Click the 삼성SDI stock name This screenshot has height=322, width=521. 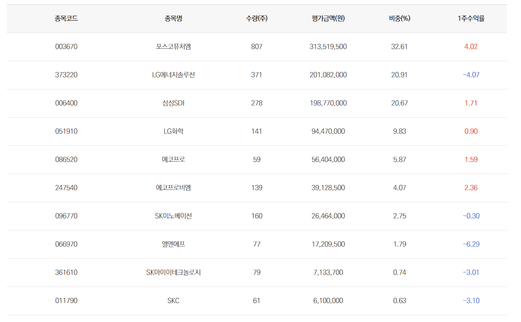(174, 103)
